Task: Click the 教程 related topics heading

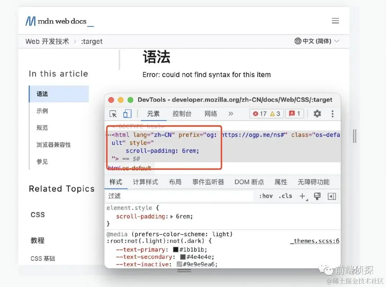Action: point(38,241)
